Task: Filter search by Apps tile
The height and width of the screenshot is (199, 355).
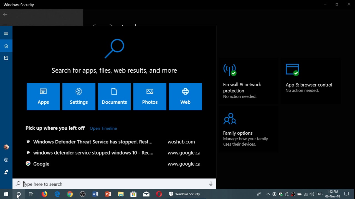Action: [x=43, y=97]
